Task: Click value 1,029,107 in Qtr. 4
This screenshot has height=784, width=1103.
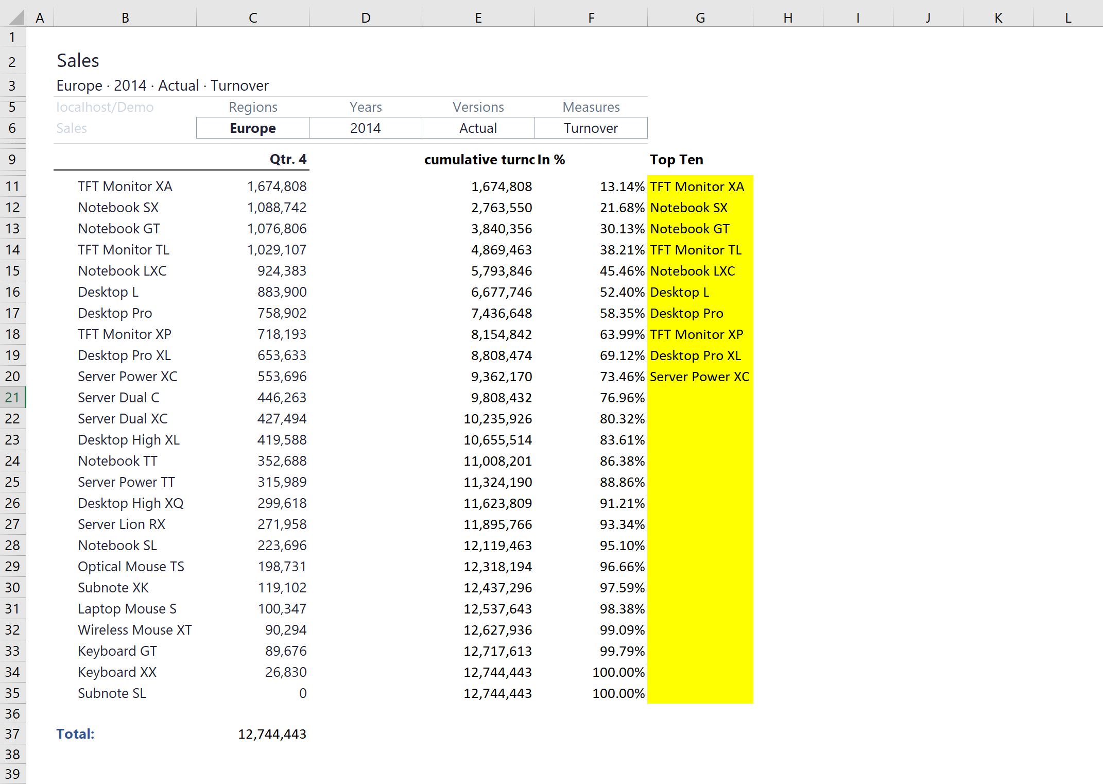Action: click(x=277, y=250)
